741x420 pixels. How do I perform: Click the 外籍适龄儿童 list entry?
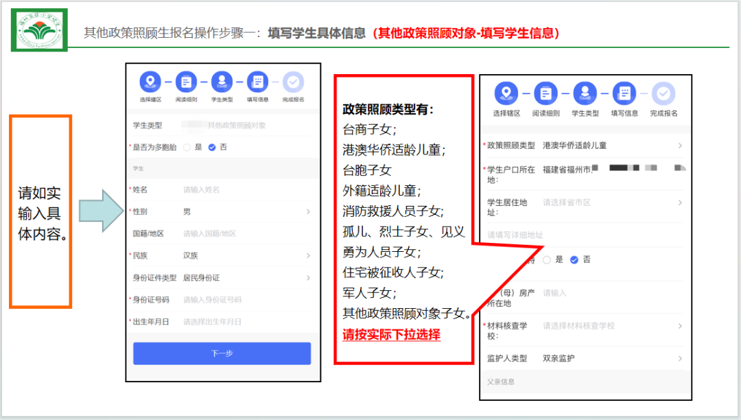(x=382, y=191)
